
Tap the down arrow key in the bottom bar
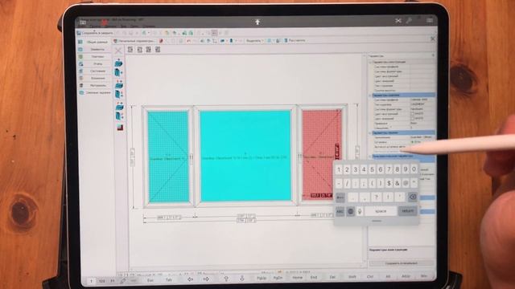(242, 279)
